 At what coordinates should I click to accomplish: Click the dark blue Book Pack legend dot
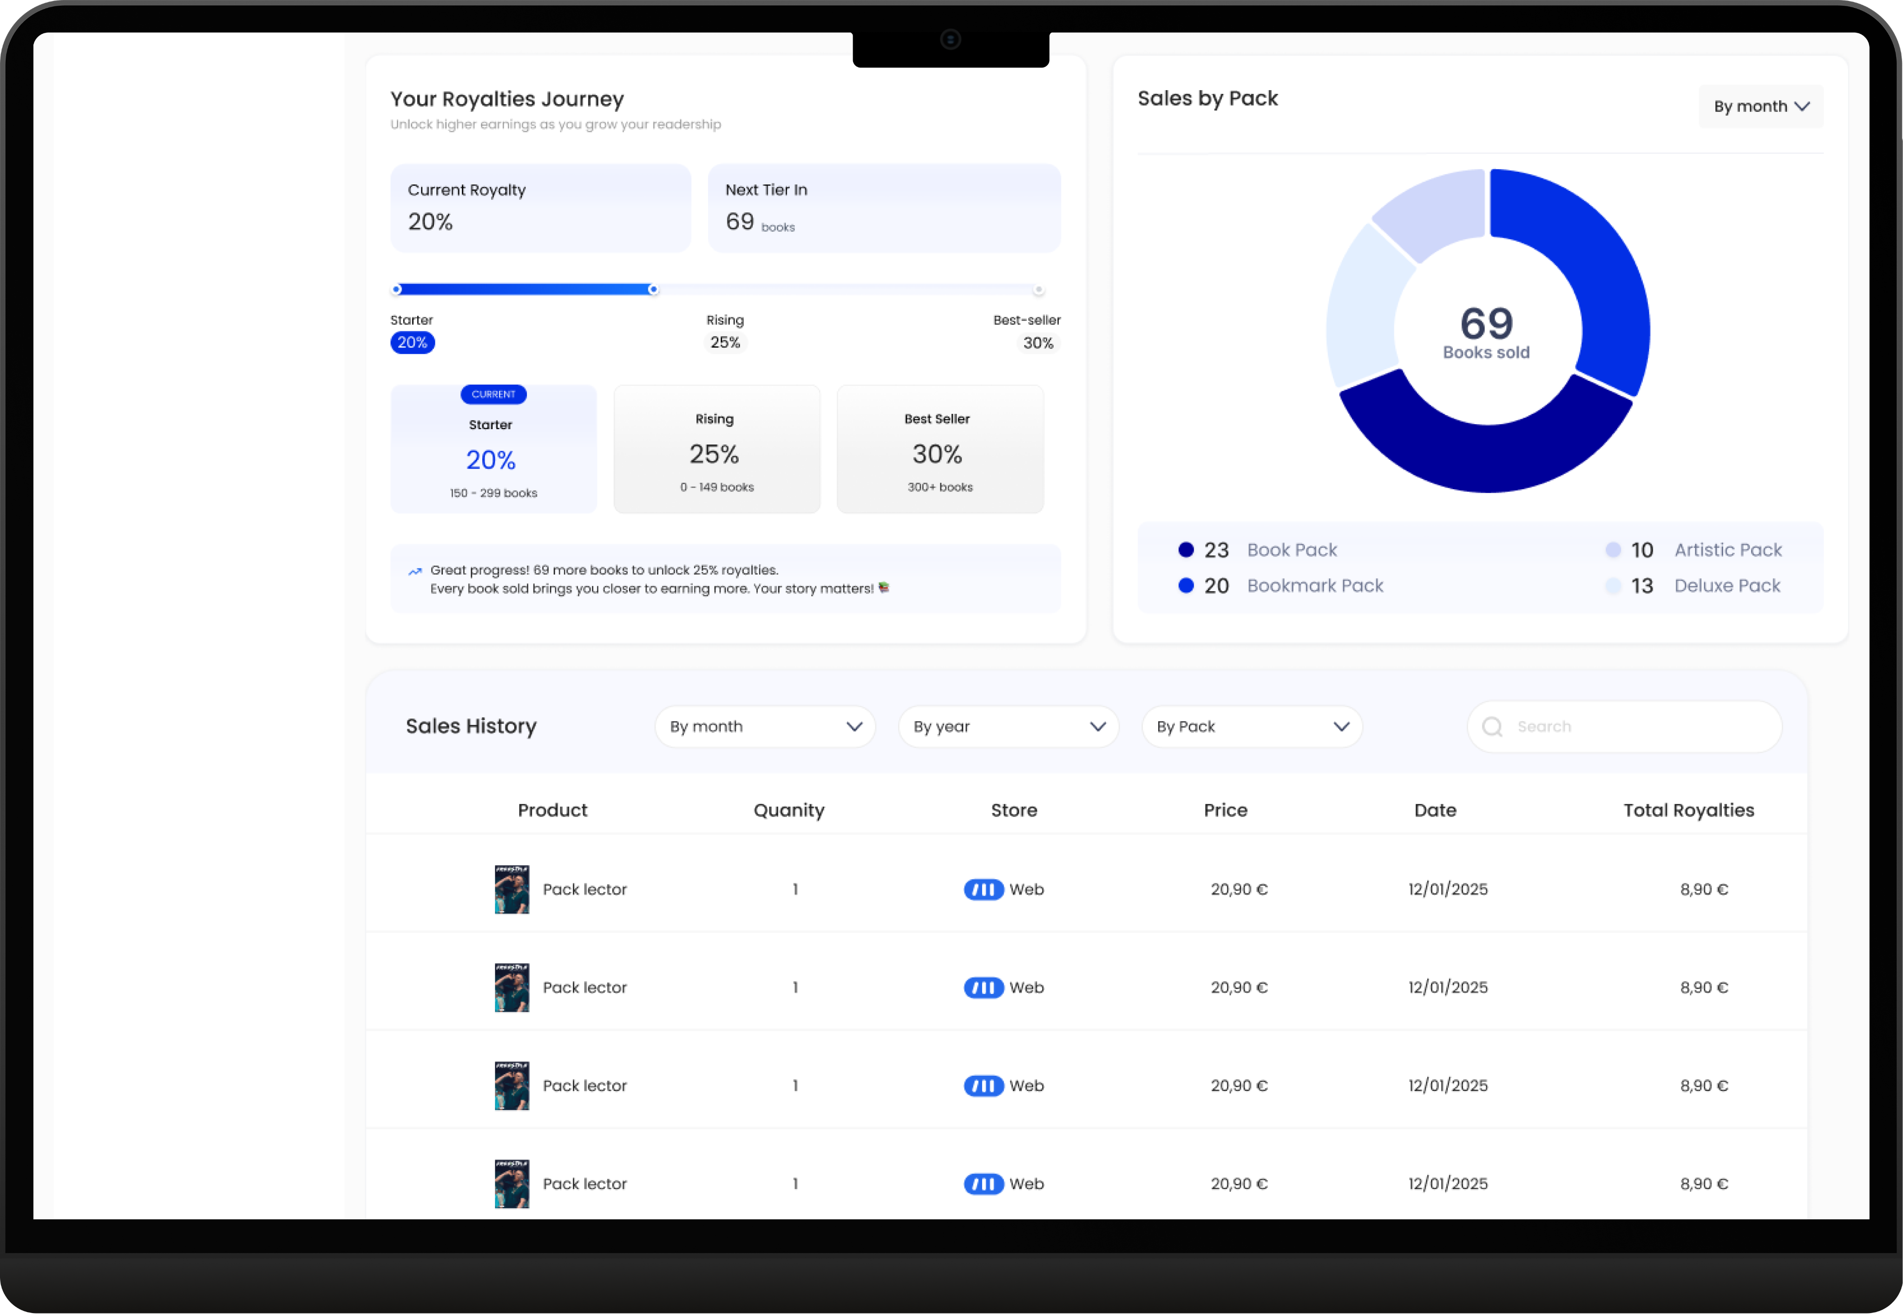(x=1186, y=550)
